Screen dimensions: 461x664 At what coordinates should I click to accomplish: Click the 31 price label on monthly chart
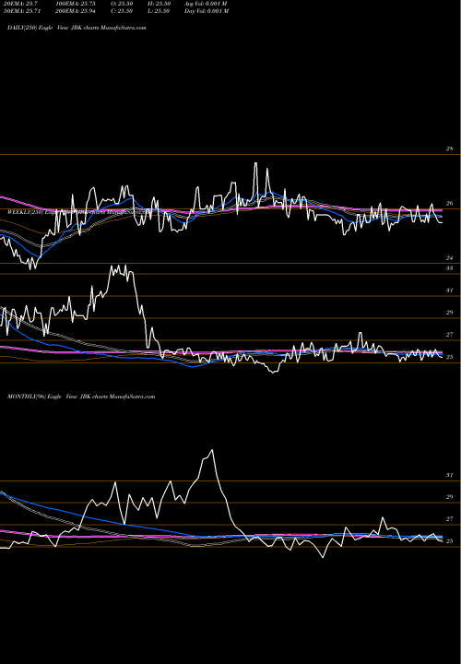click(x=449, y=475)
